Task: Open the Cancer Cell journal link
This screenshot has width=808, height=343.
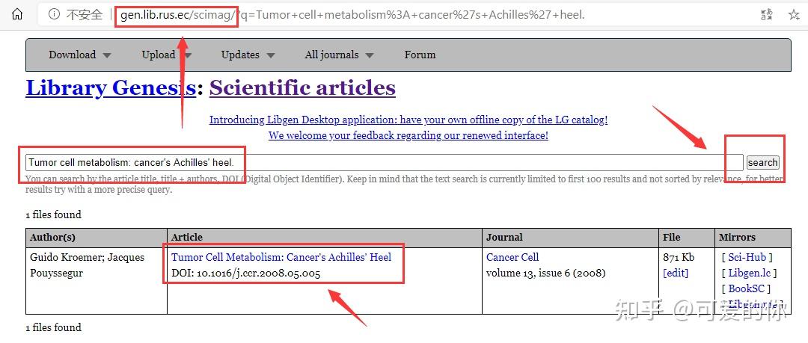Action: pyautogui.click(x=512, y=257)
